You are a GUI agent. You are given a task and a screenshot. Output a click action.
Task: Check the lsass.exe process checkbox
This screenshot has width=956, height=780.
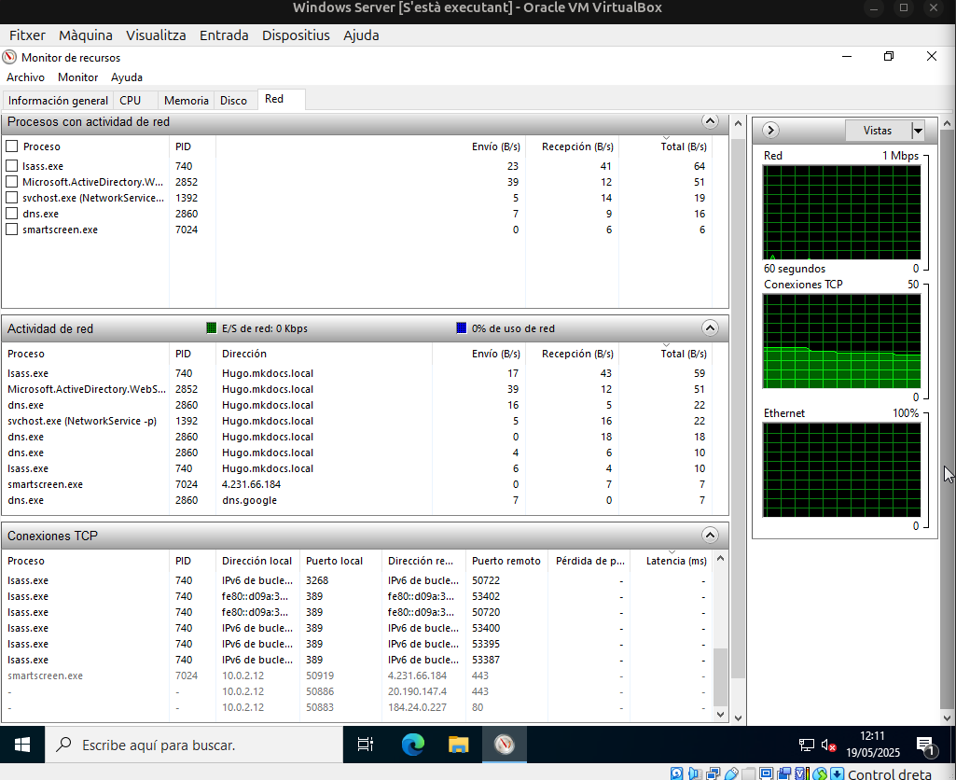(10, 165)
